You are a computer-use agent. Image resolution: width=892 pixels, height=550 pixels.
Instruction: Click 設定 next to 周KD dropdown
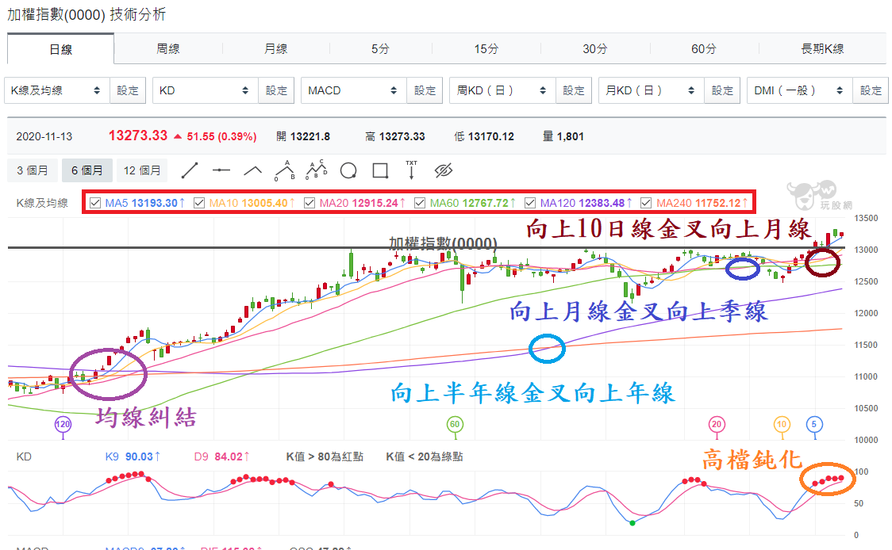click(574, 90)
